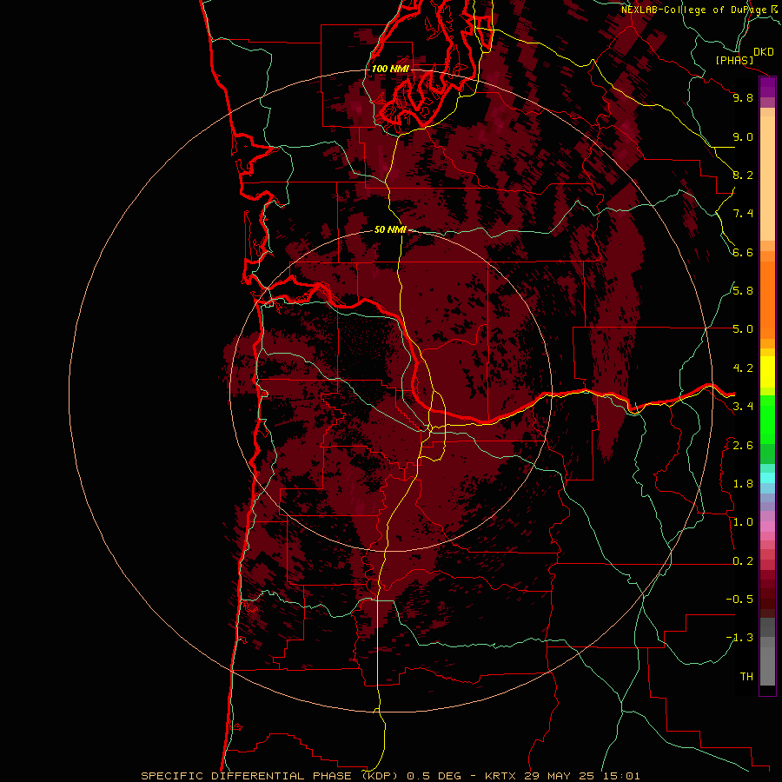The image size is (782, 782).
Task: Click the 4.2 scale value
Action: (x=743, y=368)
